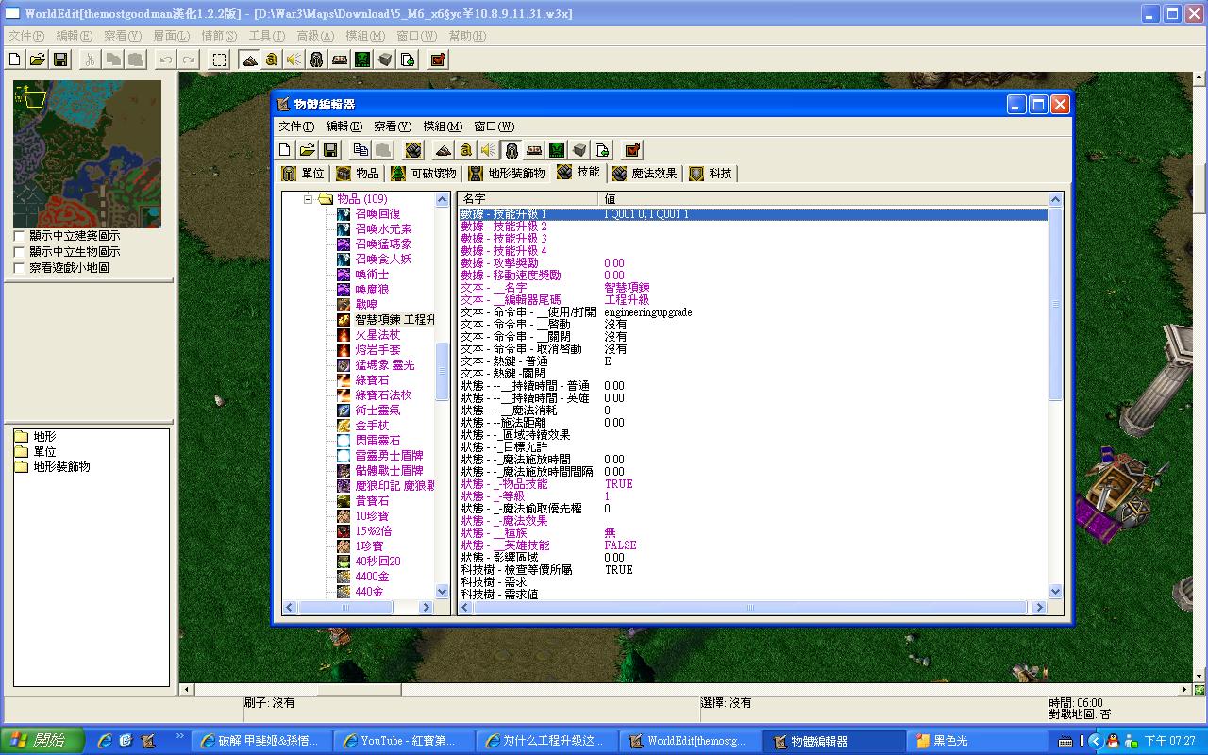The image size is (1208, 755).
Task: Click New icon in Object Editor toolbar
Action: click(285, 150)
